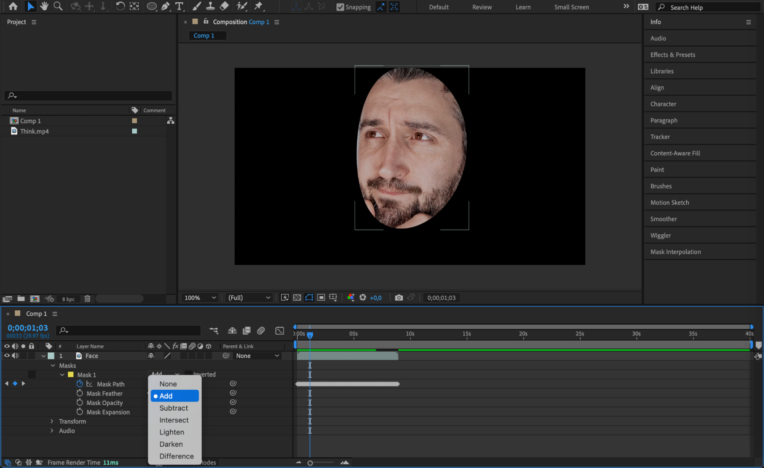
Task: Delete selected item with trash icon
Action: [x=87, y=299]
